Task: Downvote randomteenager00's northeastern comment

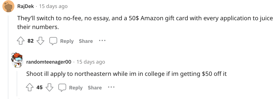Action: coord(49,88)
